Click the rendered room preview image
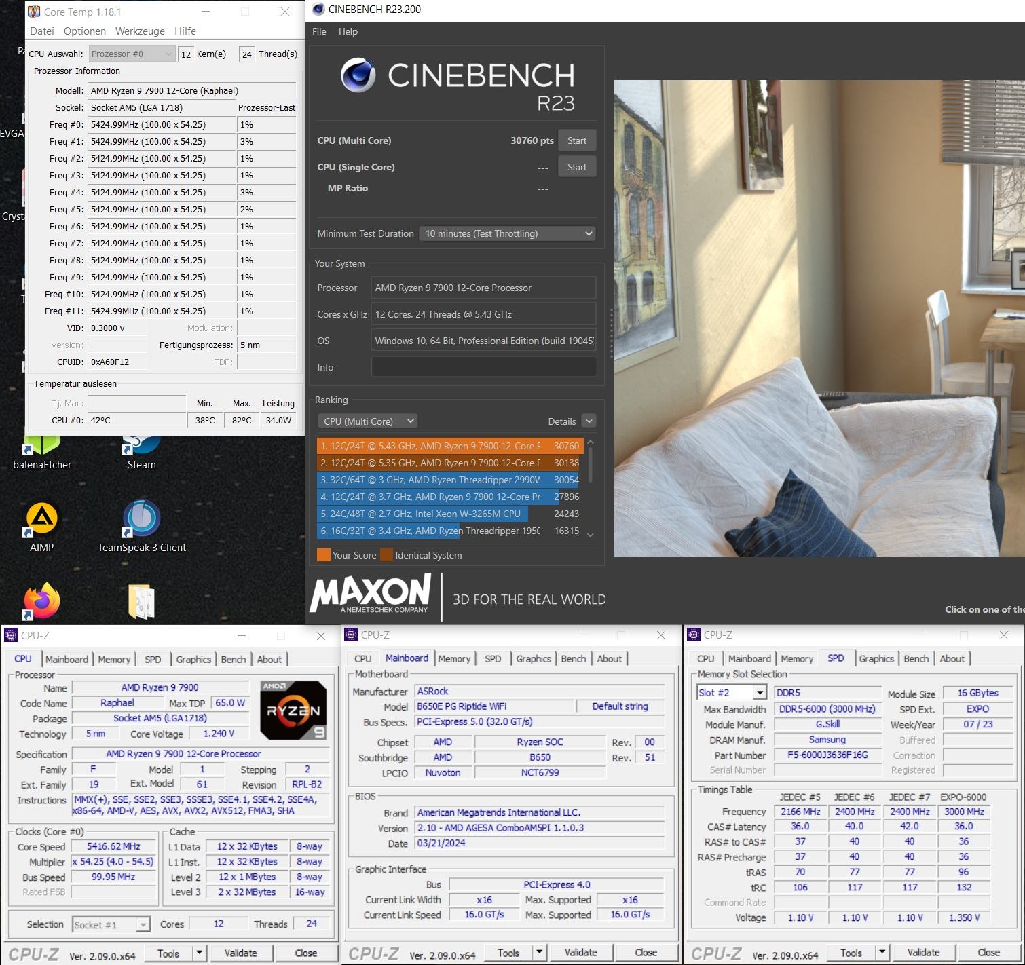Screen dimensions: 1025x965 [x=819, y=319]
